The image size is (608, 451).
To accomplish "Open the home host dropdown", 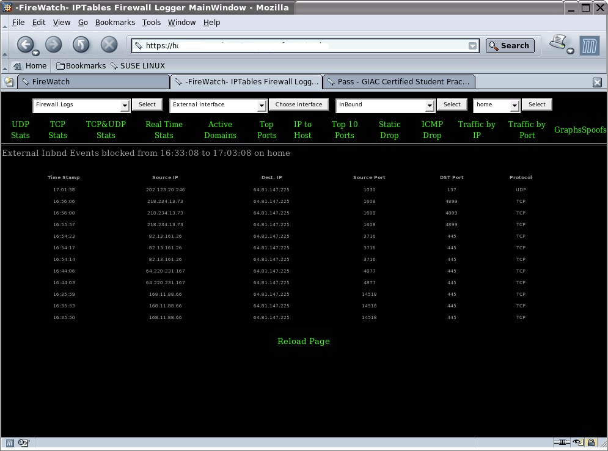I will tap(515, 106).
